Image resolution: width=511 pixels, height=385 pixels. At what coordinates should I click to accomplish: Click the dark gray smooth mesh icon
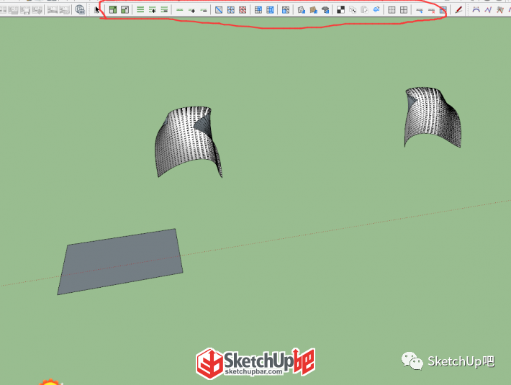[325, 10]
